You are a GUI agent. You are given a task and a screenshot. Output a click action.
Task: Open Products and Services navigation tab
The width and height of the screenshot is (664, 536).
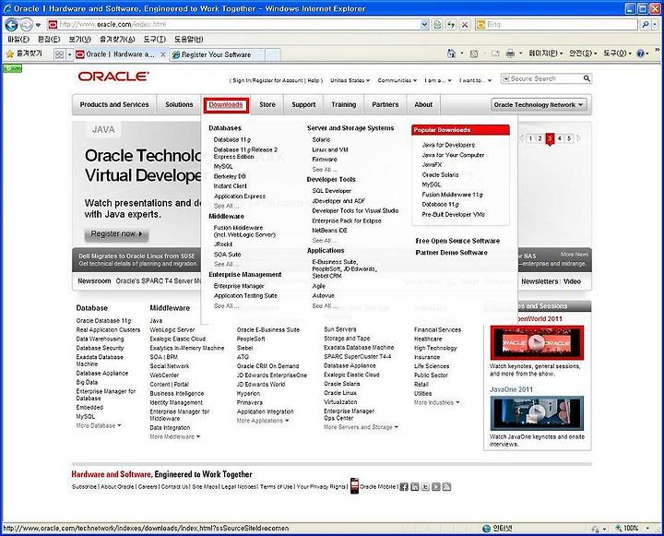tap(114, 104)
